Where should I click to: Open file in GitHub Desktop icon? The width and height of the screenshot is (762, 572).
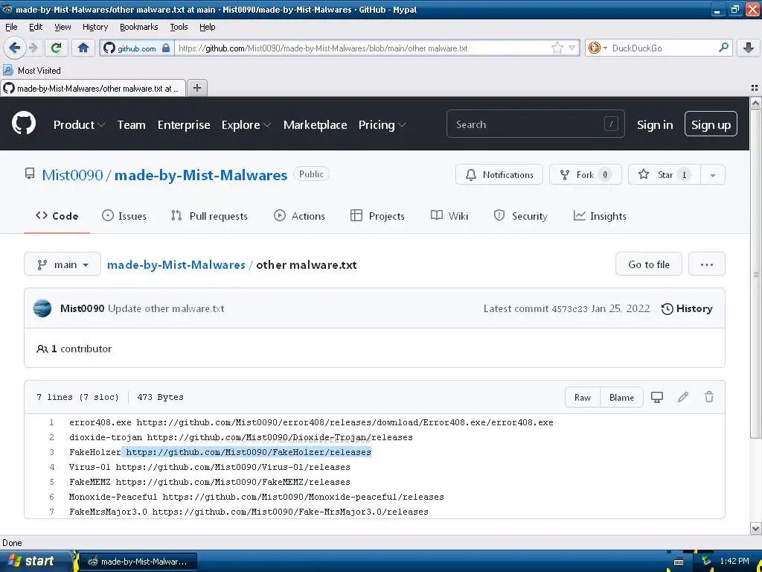(657, 398)
